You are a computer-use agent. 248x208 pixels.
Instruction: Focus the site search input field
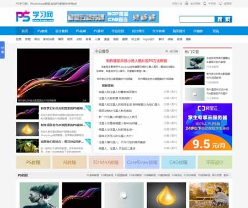[197, 19]
